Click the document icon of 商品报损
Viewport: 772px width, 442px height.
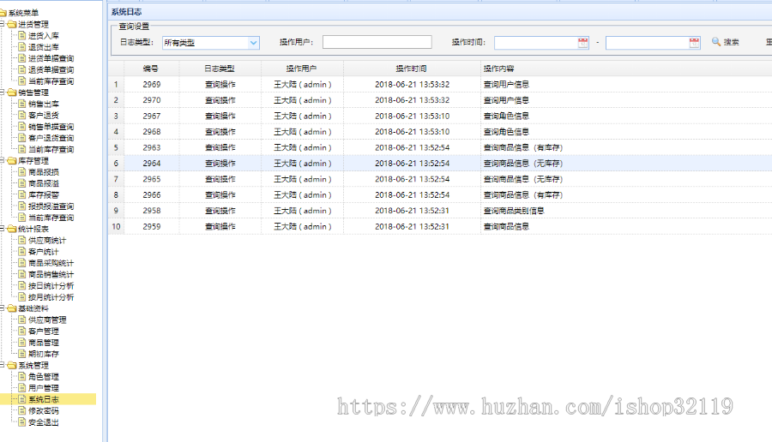coord(22,172)
